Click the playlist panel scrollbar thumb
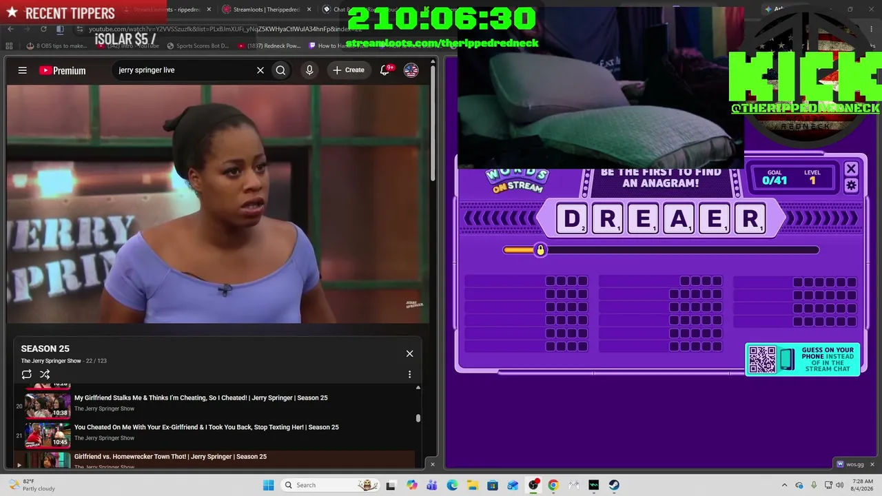 (x=418, y=417)
